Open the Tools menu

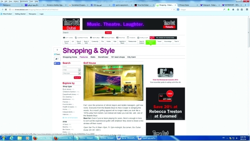coord(31,1)
